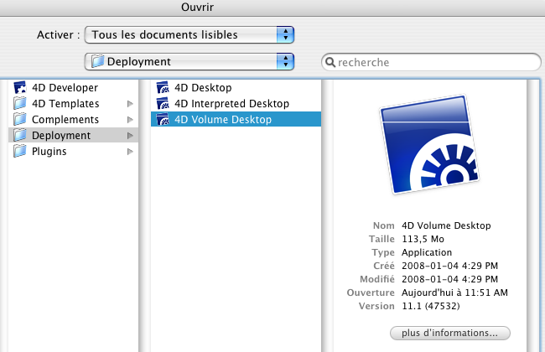Click the 4D Developer application icon

coord(20,88)
